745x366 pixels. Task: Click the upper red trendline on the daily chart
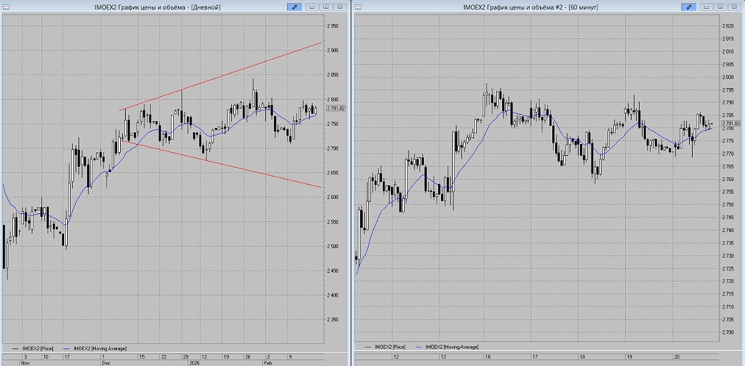point(221,76)
